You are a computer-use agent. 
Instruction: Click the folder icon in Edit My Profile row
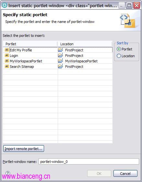click(60, 50)
